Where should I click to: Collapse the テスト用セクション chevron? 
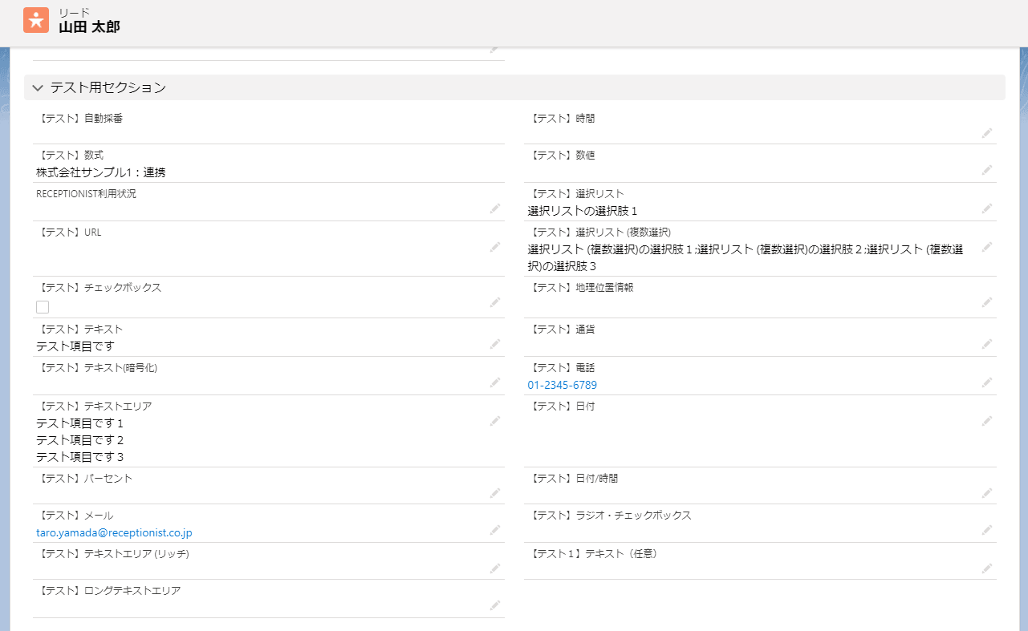coord(38,88)
